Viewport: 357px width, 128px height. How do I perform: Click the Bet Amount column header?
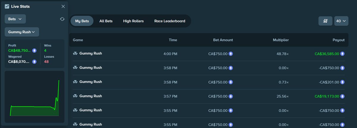223,40
